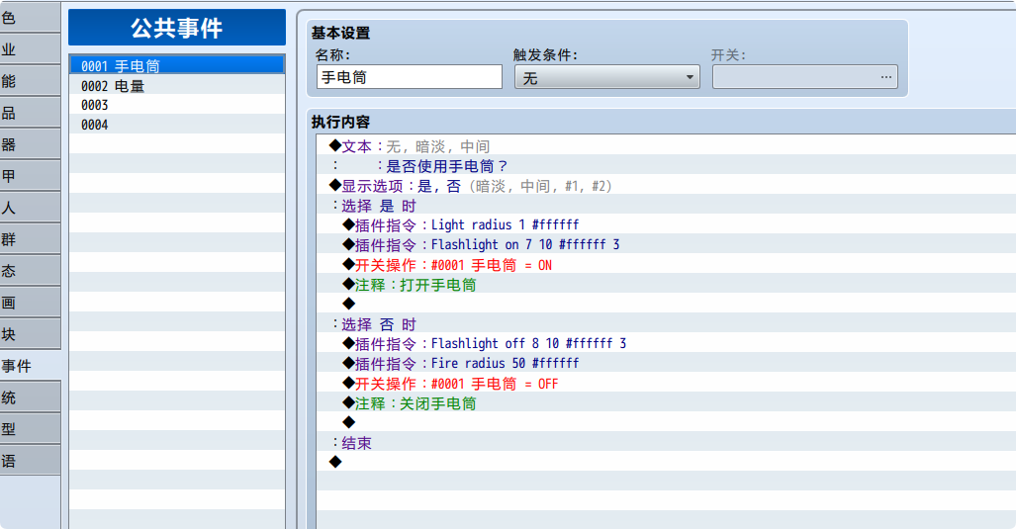Select the empty line below 注释：打开手电筒
Image resolution: width=1016 pixels, height=529 pixels.
[666, 304]
